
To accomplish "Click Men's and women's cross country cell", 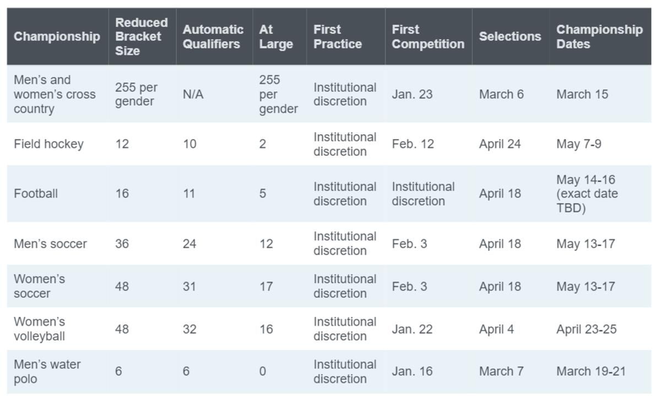I will (x=55, y=94).
